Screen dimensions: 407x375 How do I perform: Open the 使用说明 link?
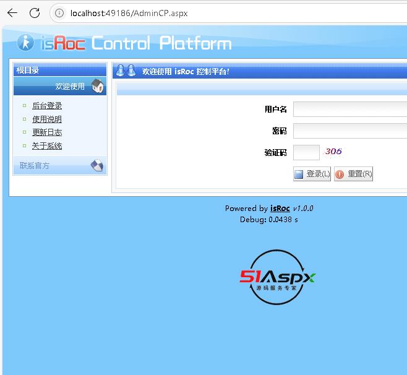tap(47, 119)
